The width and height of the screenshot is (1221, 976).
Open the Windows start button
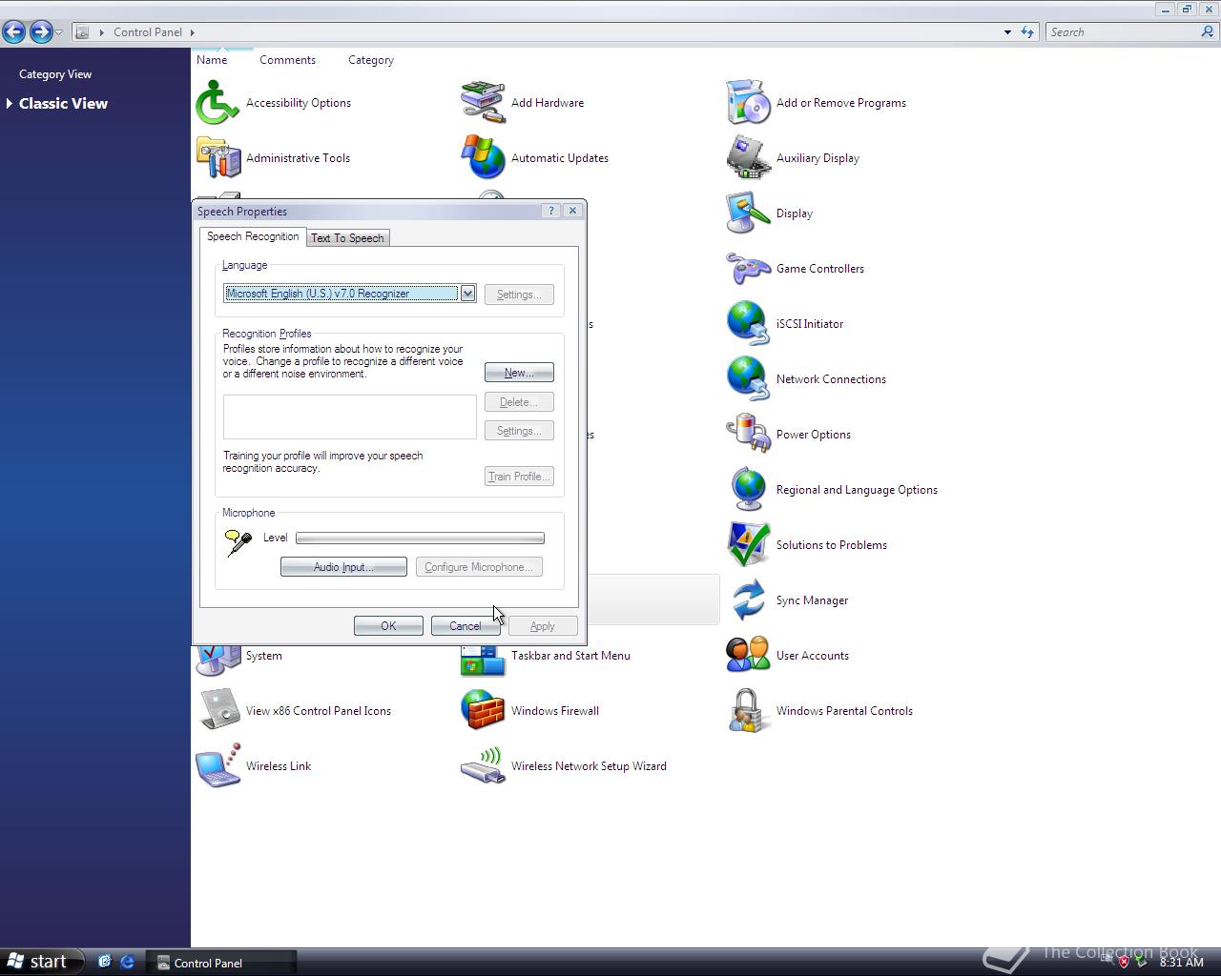point(42,962)
